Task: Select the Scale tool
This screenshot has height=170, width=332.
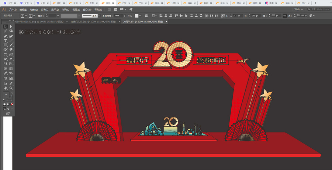Action: click(x=11, y=55)
